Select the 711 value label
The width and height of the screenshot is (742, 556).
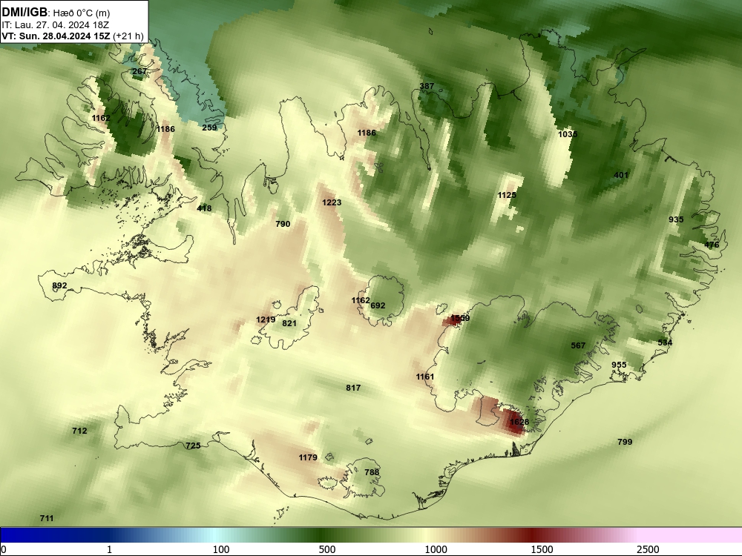click(47, 519)
